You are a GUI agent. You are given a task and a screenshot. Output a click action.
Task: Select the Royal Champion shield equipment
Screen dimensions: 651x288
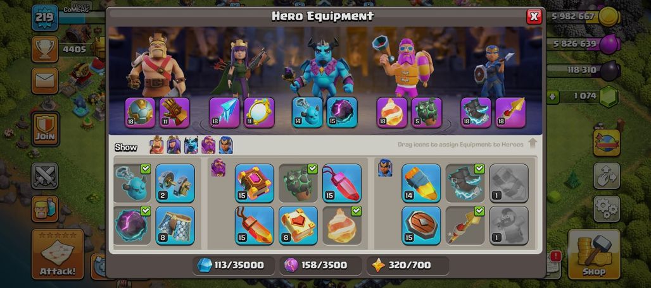click(421, 225)
